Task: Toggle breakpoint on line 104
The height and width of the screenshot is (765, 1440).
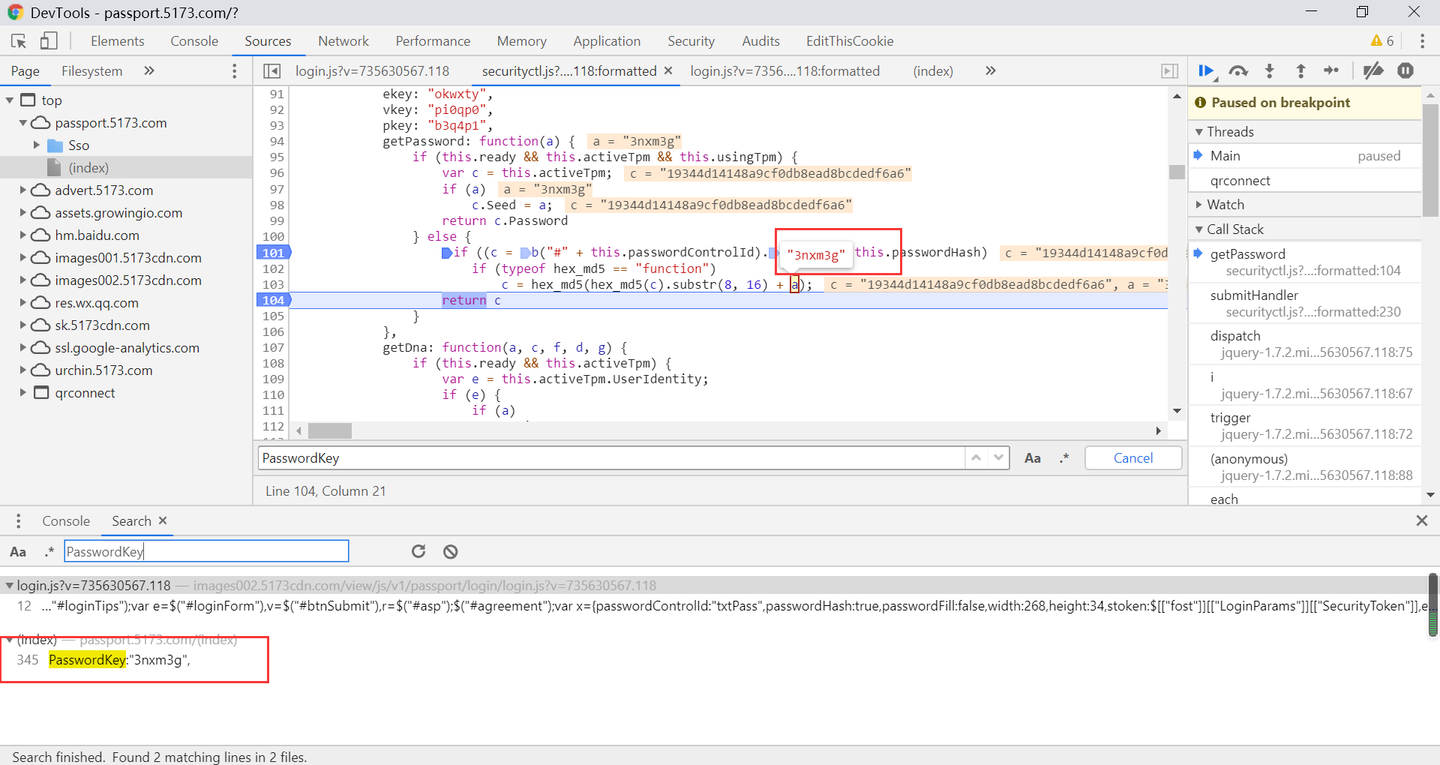Action: coord(273,300)
